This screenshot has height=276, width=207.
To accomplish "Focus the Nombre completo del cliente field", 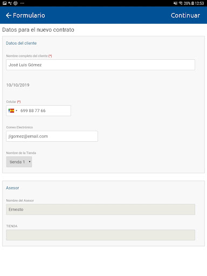I will tap(100, 65).
